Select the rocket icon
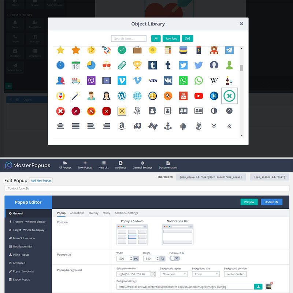Image resolution: width=293 pixels, height=293 pixels. point(107,50)
